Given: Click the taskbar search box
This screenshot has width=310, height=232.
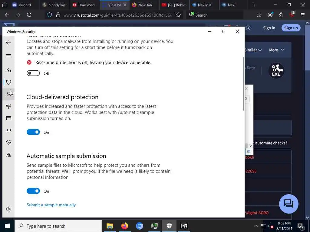Looking at the screenshot, I should (x=58, y=226).
